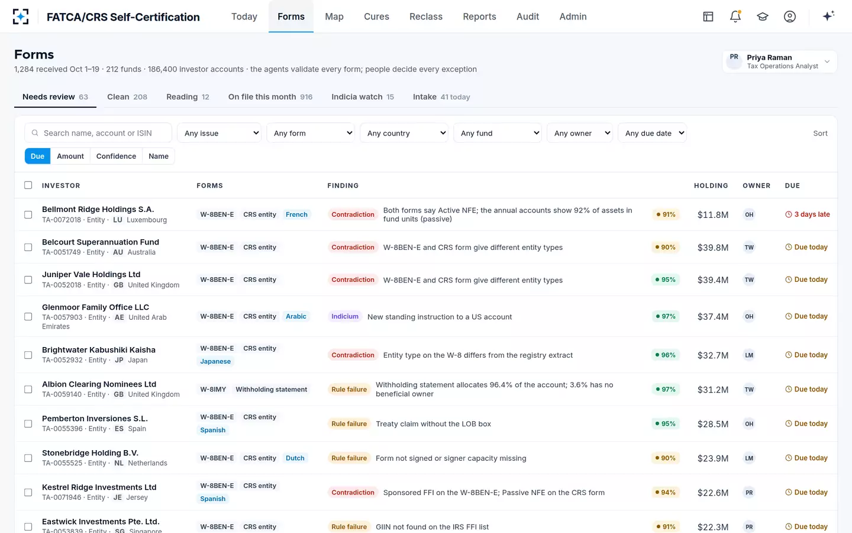Open the user account icon

coord(790,17)
